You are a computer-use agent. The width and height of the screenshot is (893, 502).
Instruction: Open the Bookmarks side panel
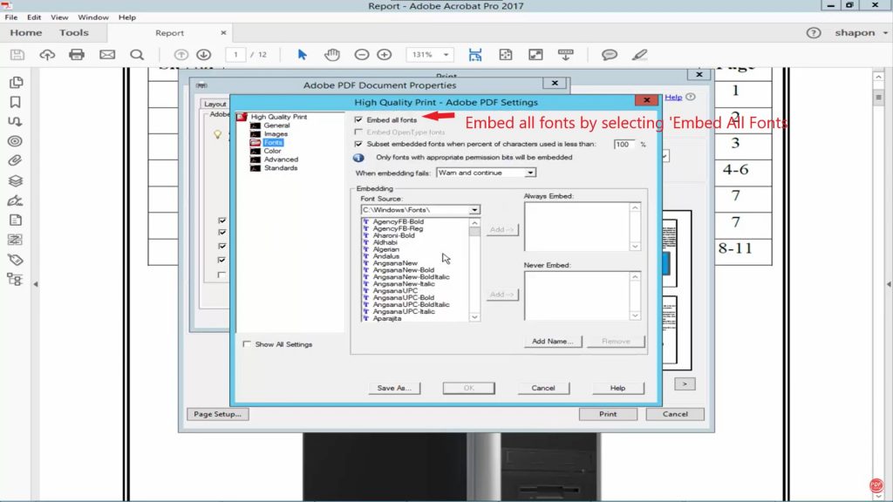tap(16, 102)
